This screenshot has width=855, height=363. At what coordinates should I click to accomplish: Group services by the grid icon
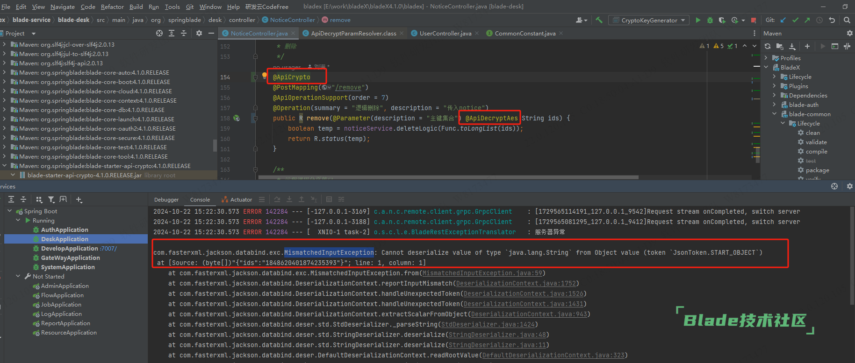[x=39, y=199]
